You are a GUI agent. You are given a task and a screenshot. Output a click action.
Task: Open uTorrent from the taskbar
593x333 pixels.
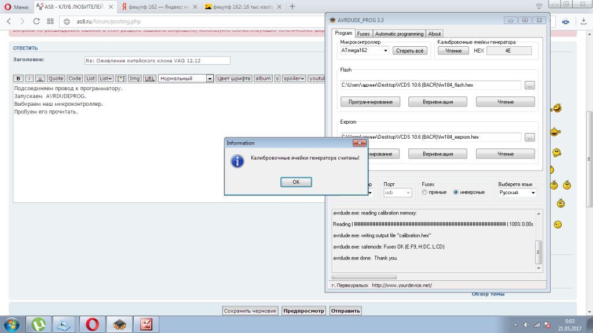click(x=39, y=325)
